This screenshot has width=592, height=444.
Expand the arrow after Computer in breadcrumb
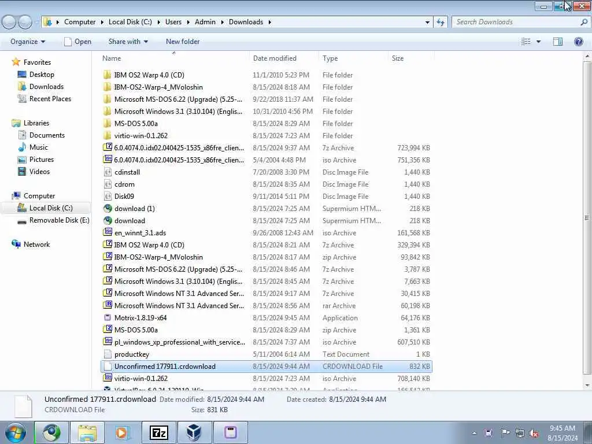(102, 23)
